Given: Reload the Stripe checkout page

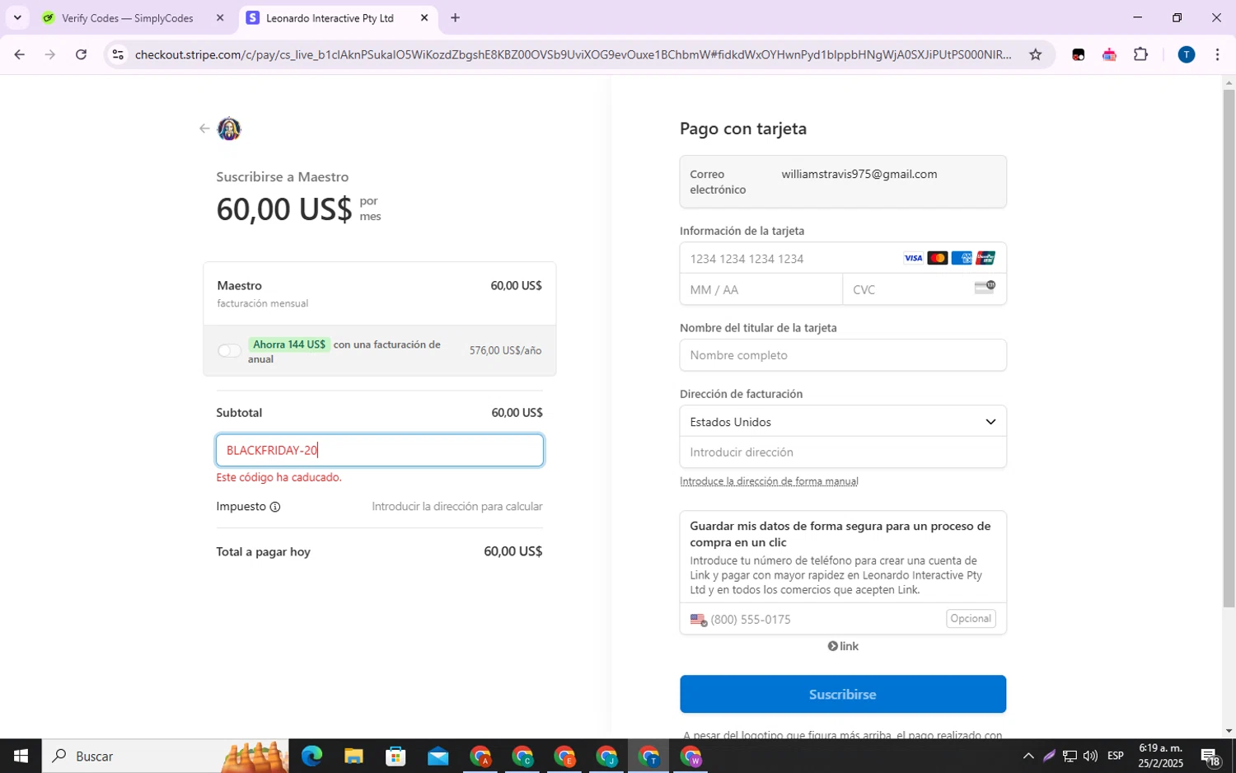Looking at the screenshot, I should (81, 54).
